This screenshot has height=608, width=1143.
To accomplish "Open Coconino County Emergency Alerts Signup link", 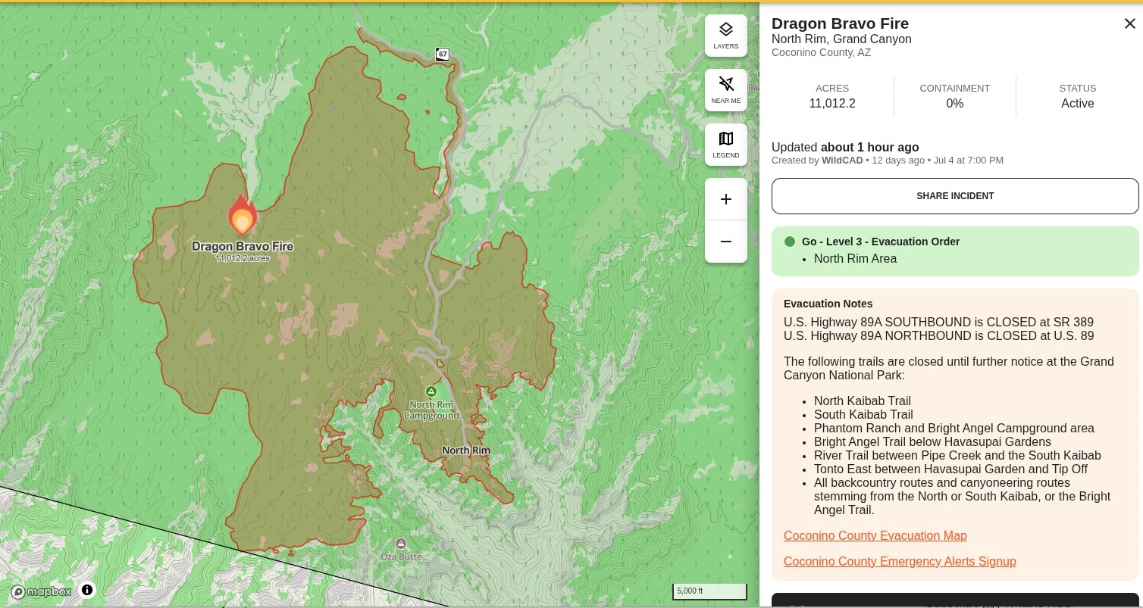I will tap(900, 561).
